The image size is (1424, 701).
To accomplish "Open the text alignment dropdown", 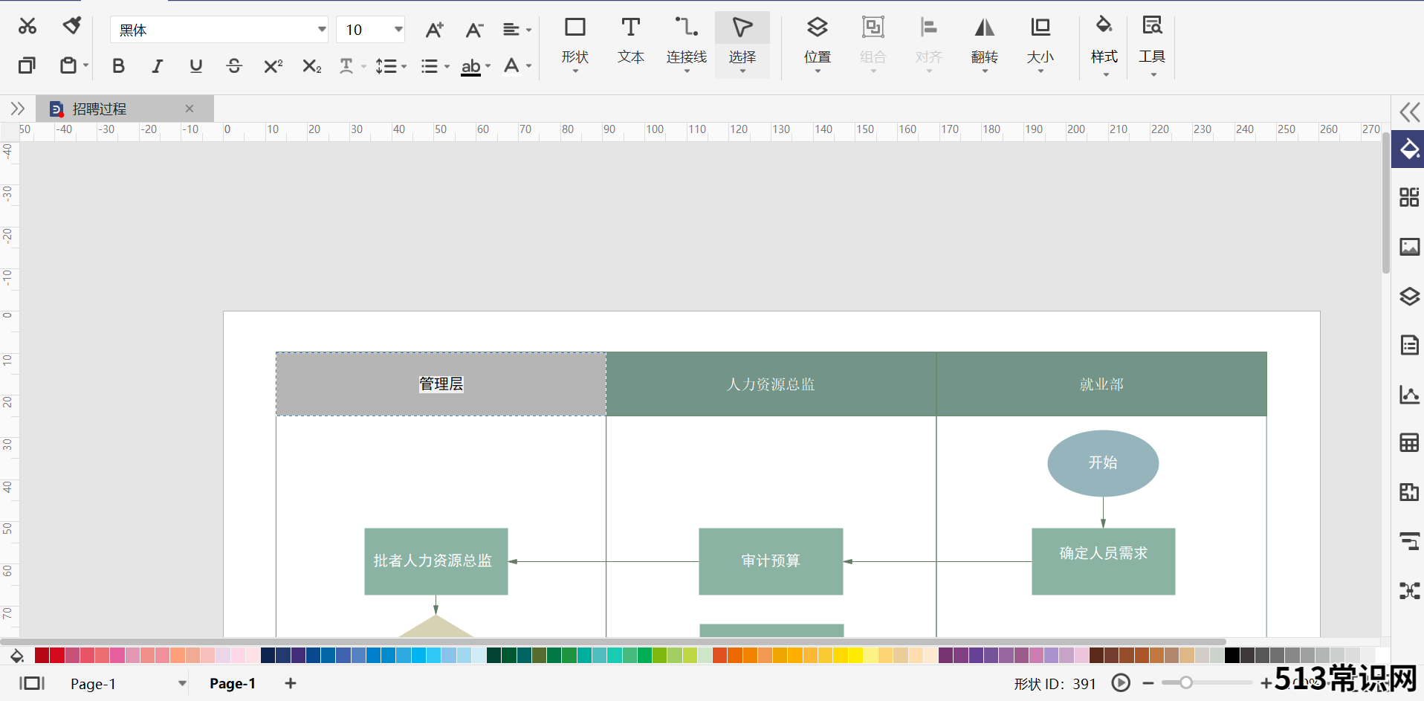I will [x=517, y=30].
